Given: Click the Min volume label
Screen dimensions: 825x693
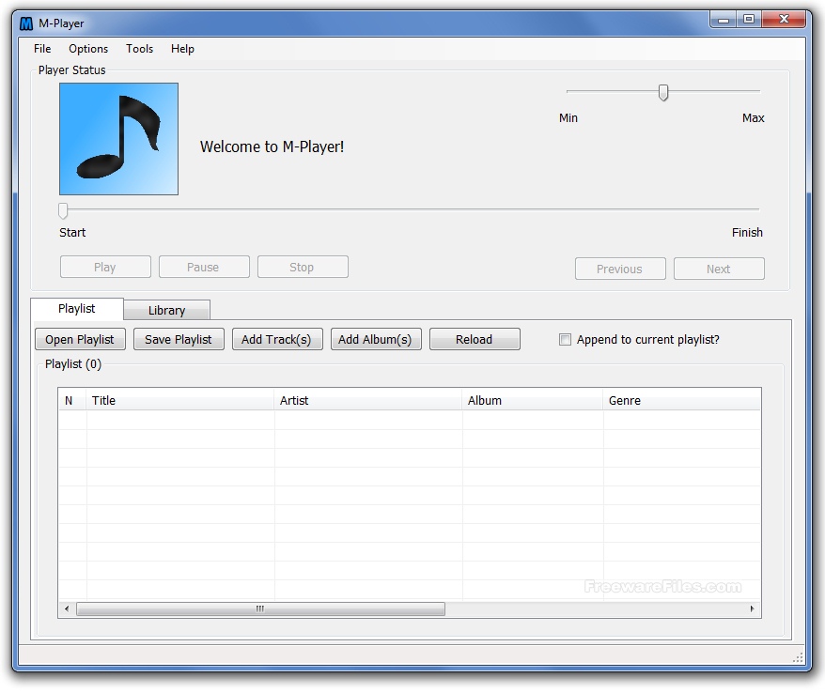Looking at the screenshot, I should pos(568,117).
